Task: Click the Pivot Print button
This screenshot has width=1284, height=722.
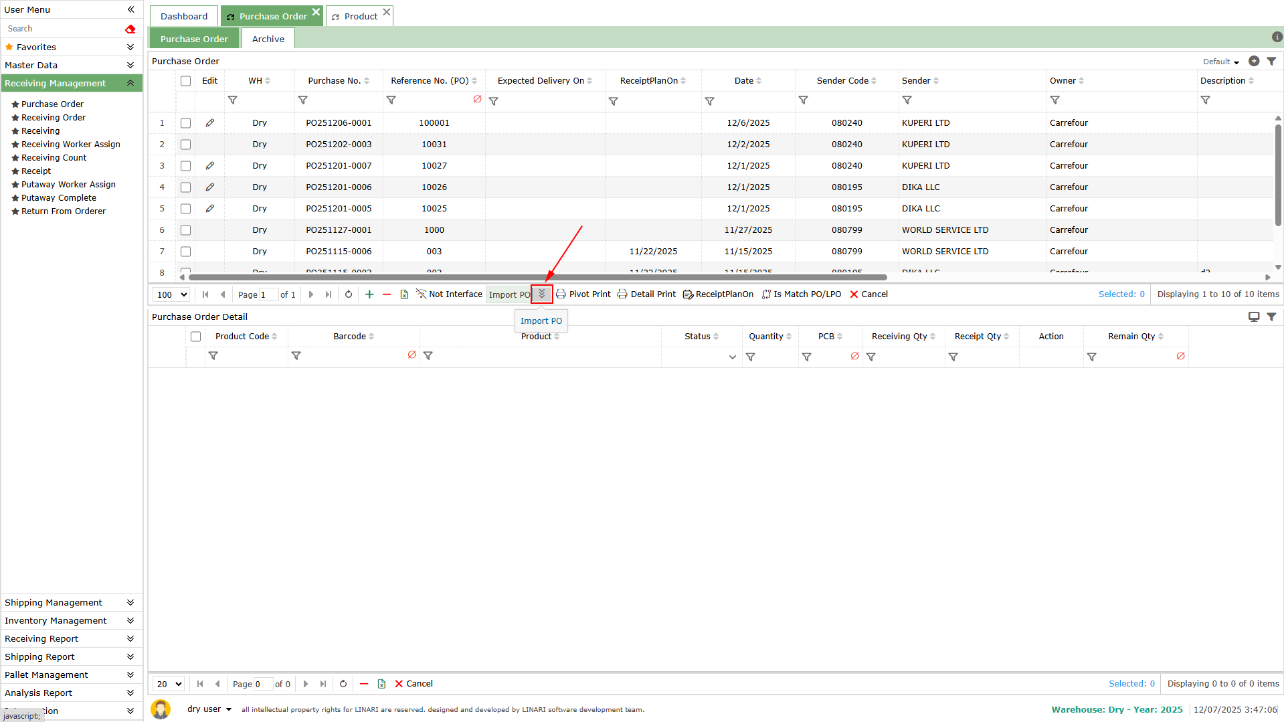Action: pyautogui.click(x=583, y=294)
